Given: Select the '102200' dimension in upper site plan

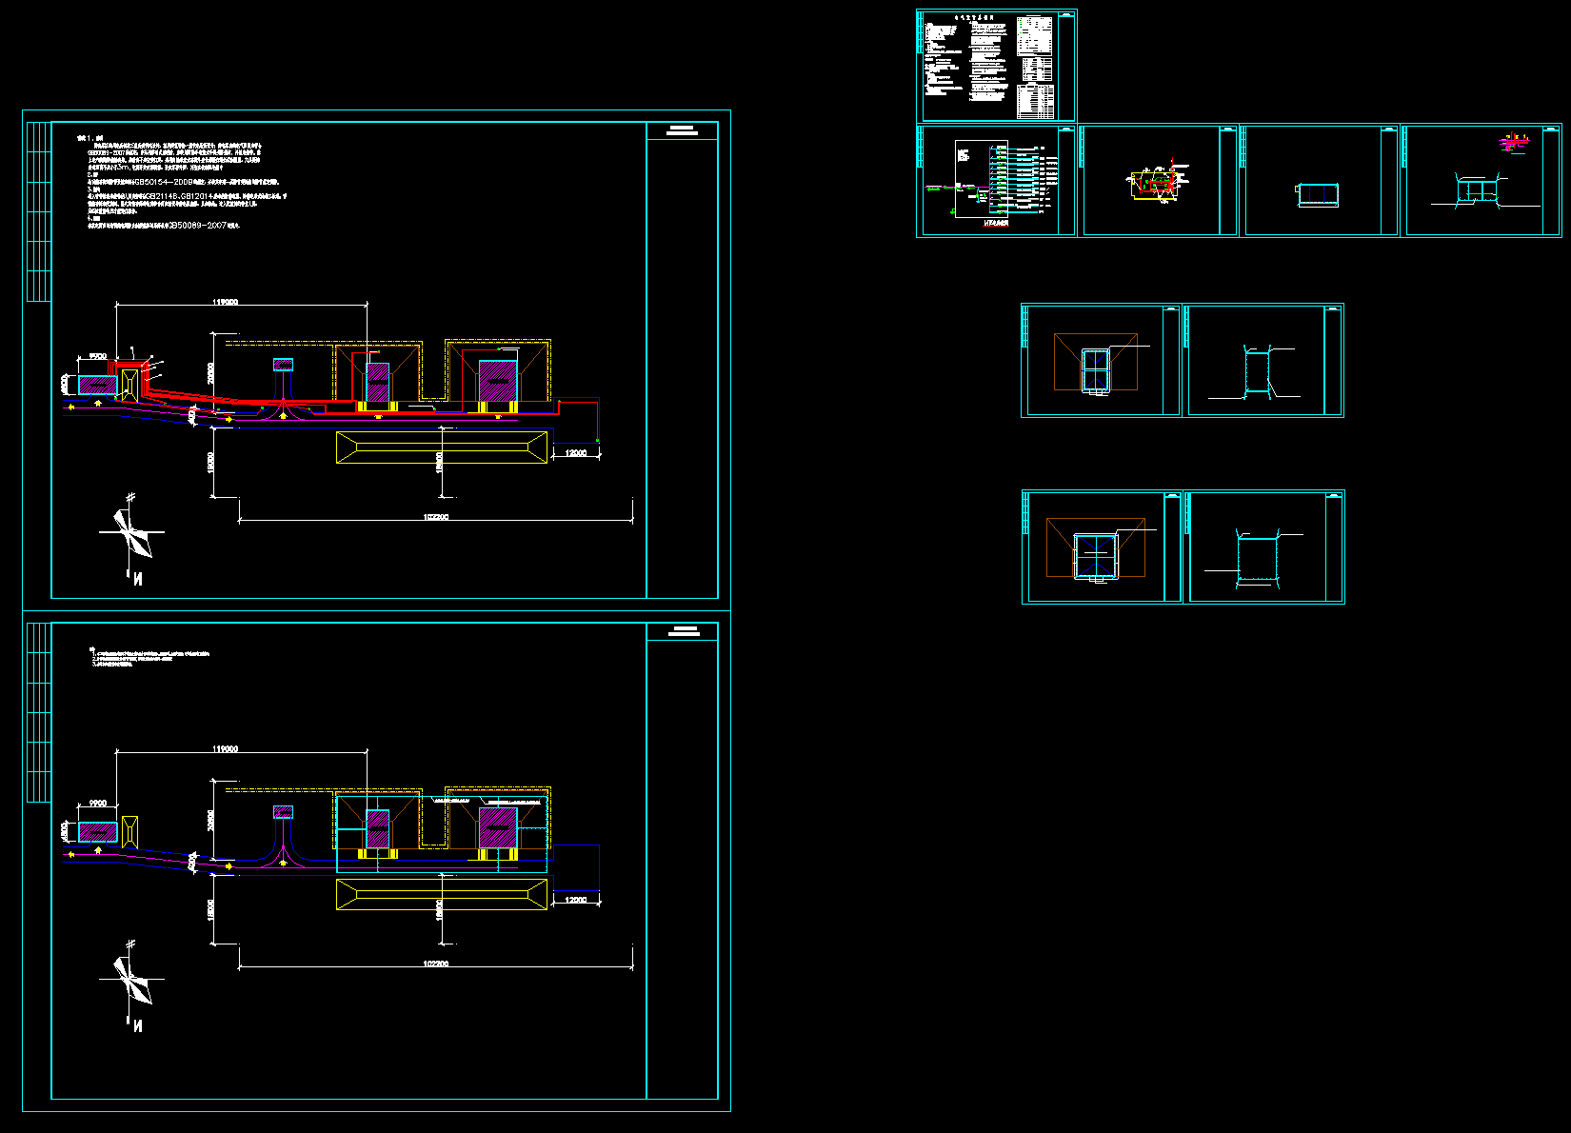Looking at the screenshot, I should pyautogui.click(x=435, y=517).
